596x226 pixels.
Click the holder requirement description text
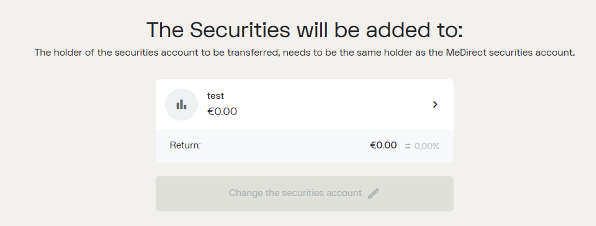305,52
